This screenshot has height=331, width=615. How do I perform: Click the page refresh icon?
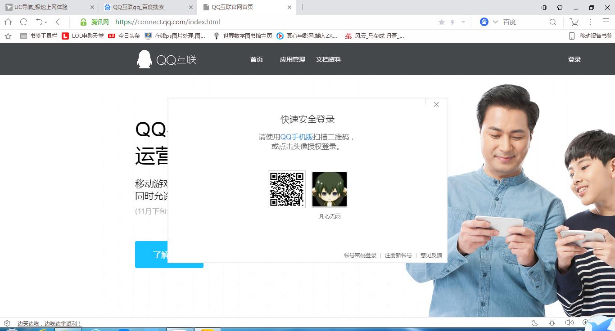click(x=23, y=22)
